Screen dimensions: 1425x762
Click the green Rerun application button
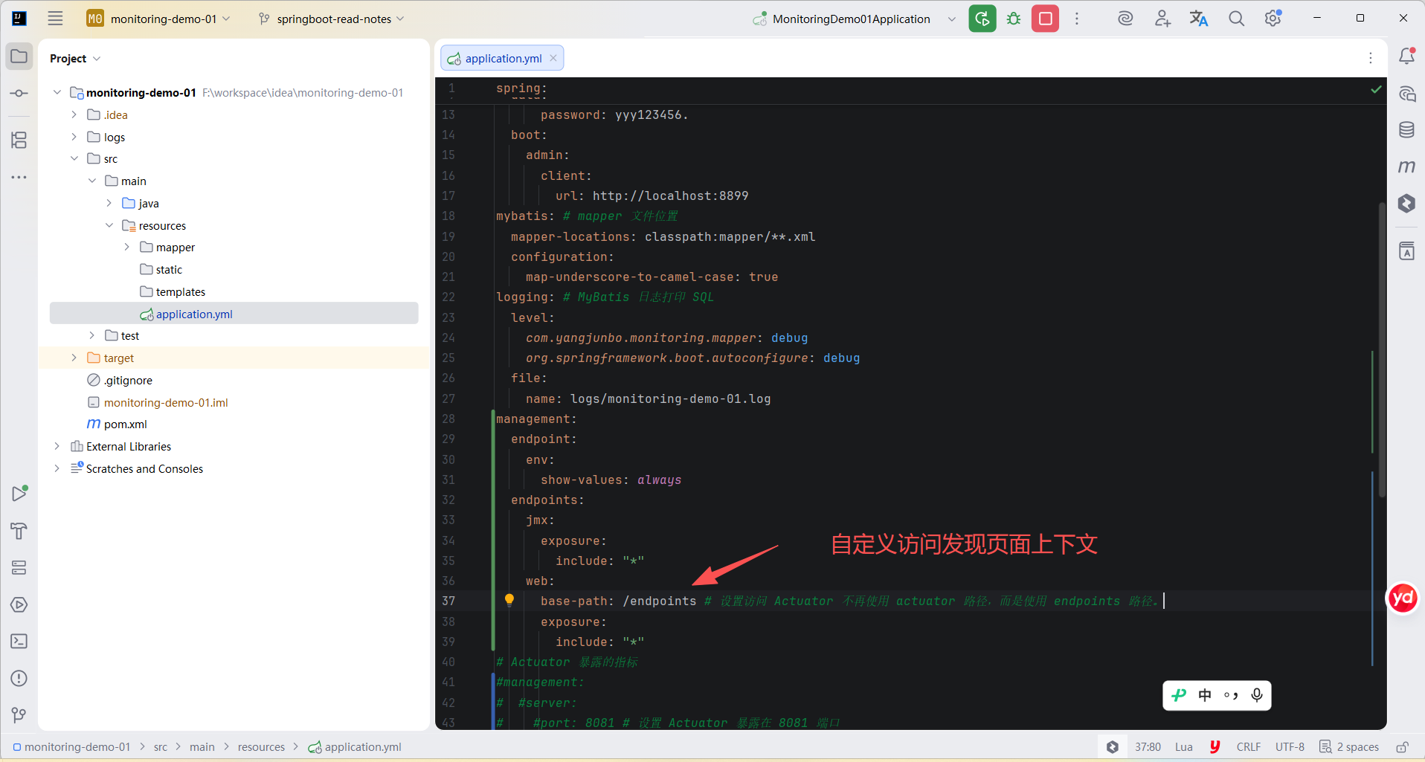coord(982,19)
